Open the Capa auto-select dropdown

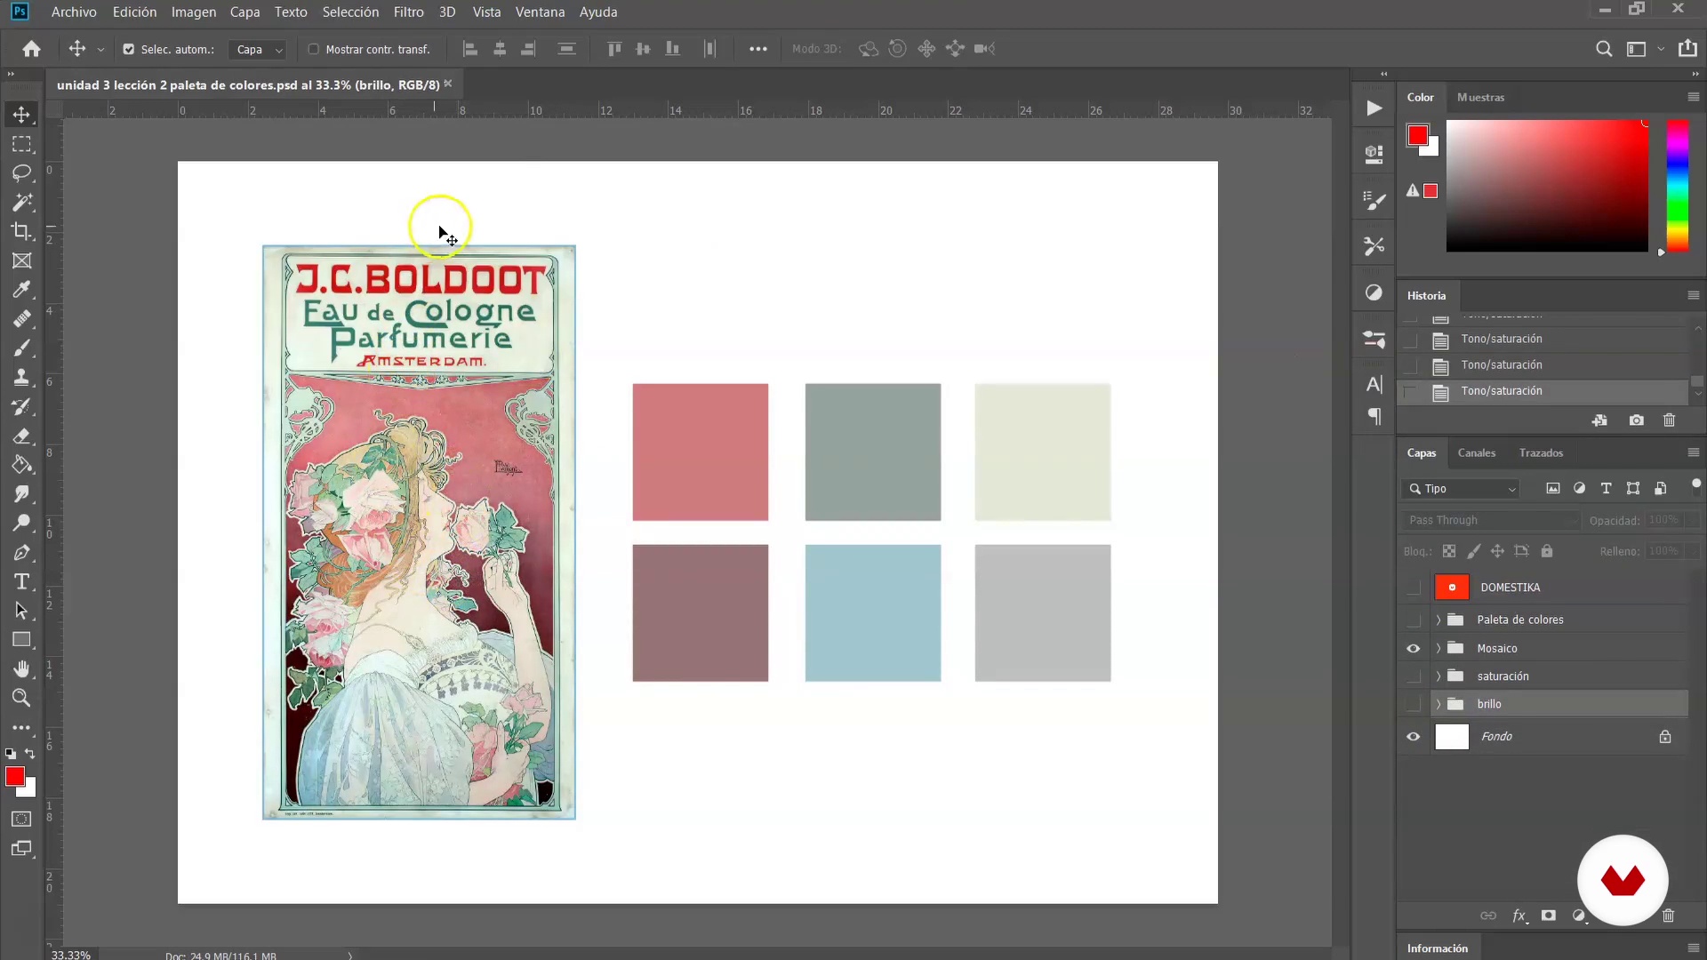coord(258,50)
